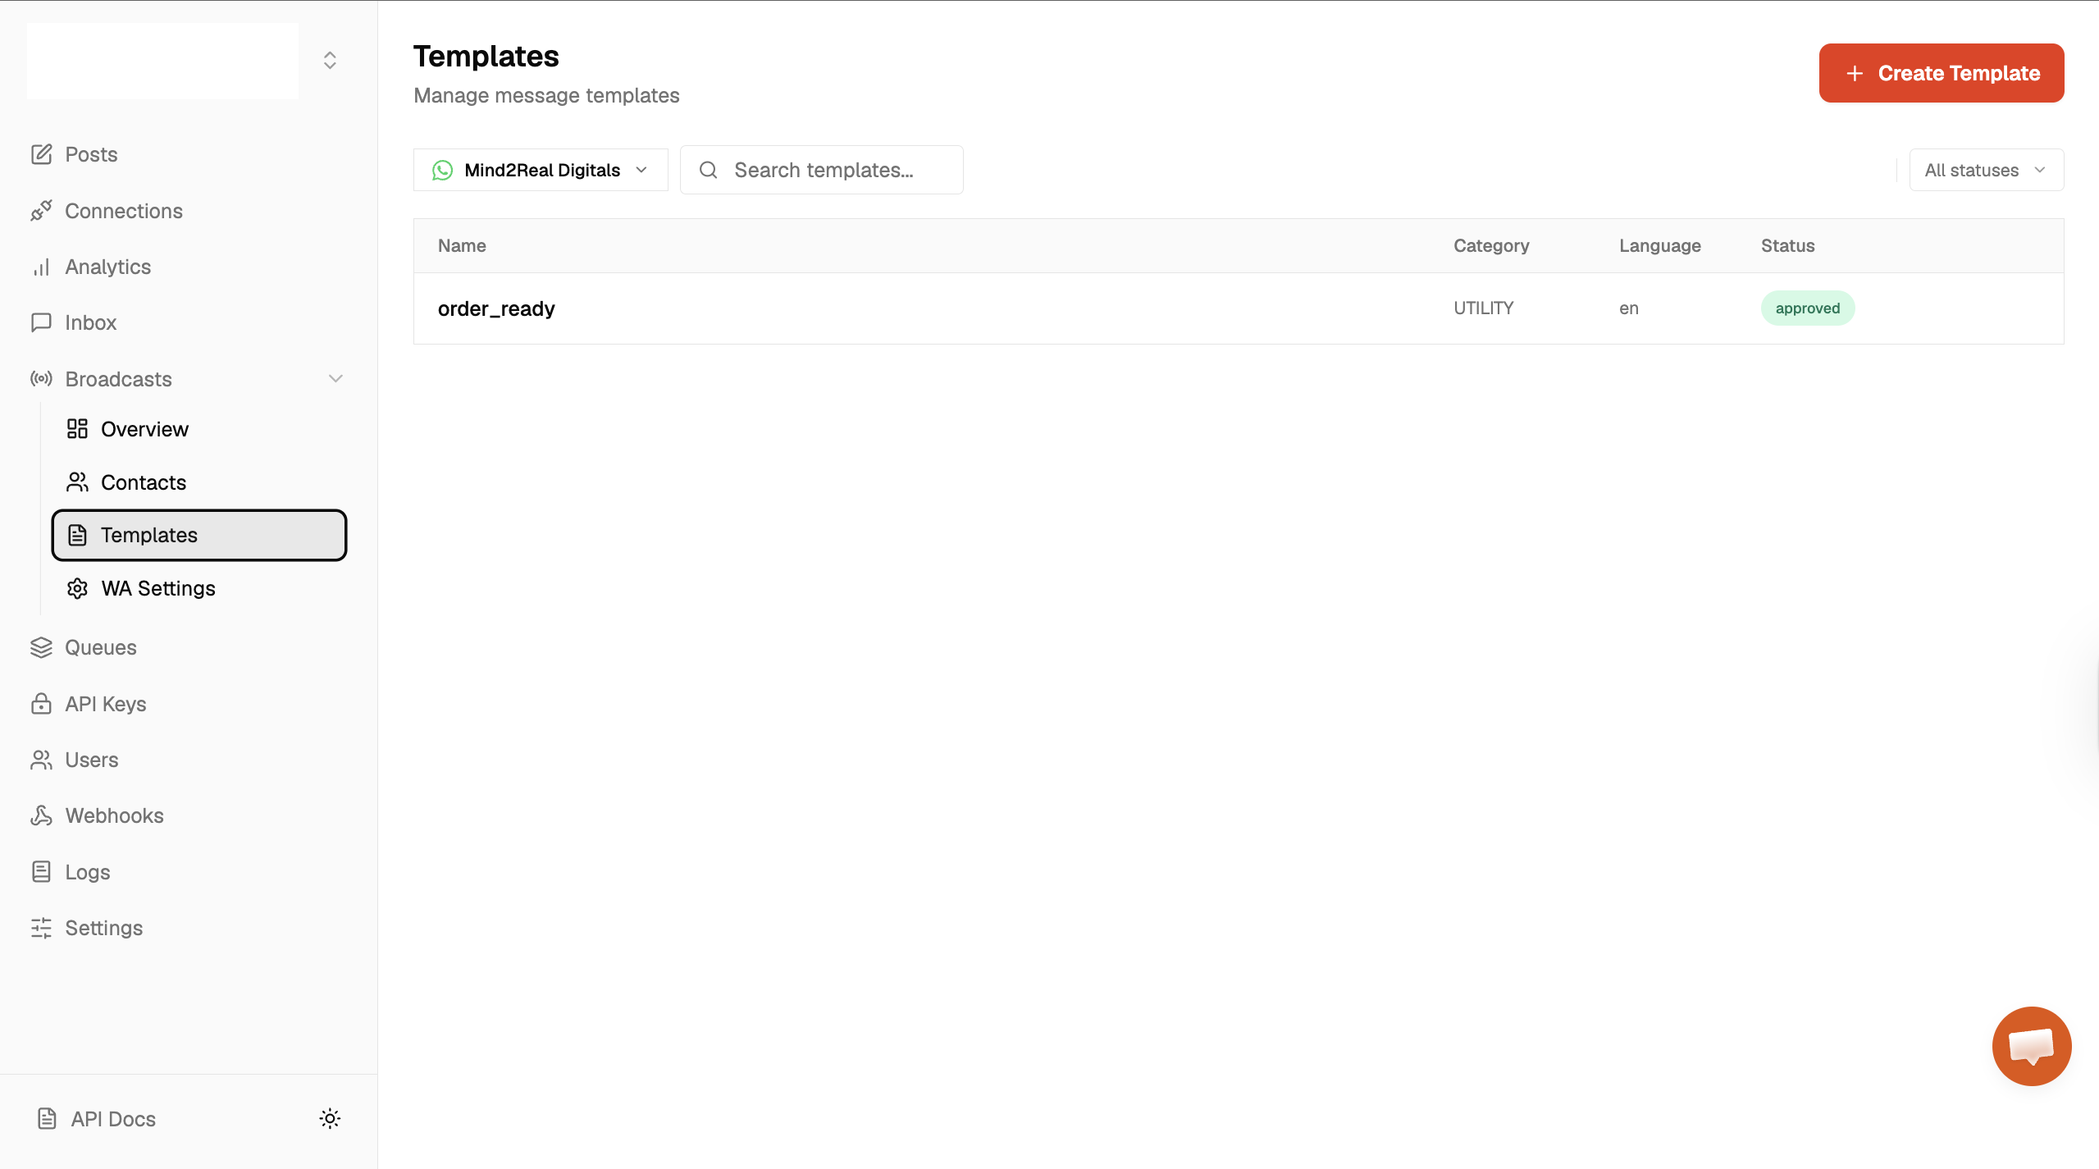Viewport: 2099px width, 1169px height.
Task: Click the Webhooks icon in sidebar
Action: [41, 815]
